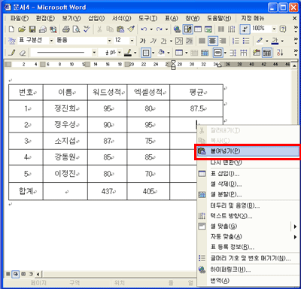
Task: Toggle bold formatting (가)
Action: tap(143, 41)
